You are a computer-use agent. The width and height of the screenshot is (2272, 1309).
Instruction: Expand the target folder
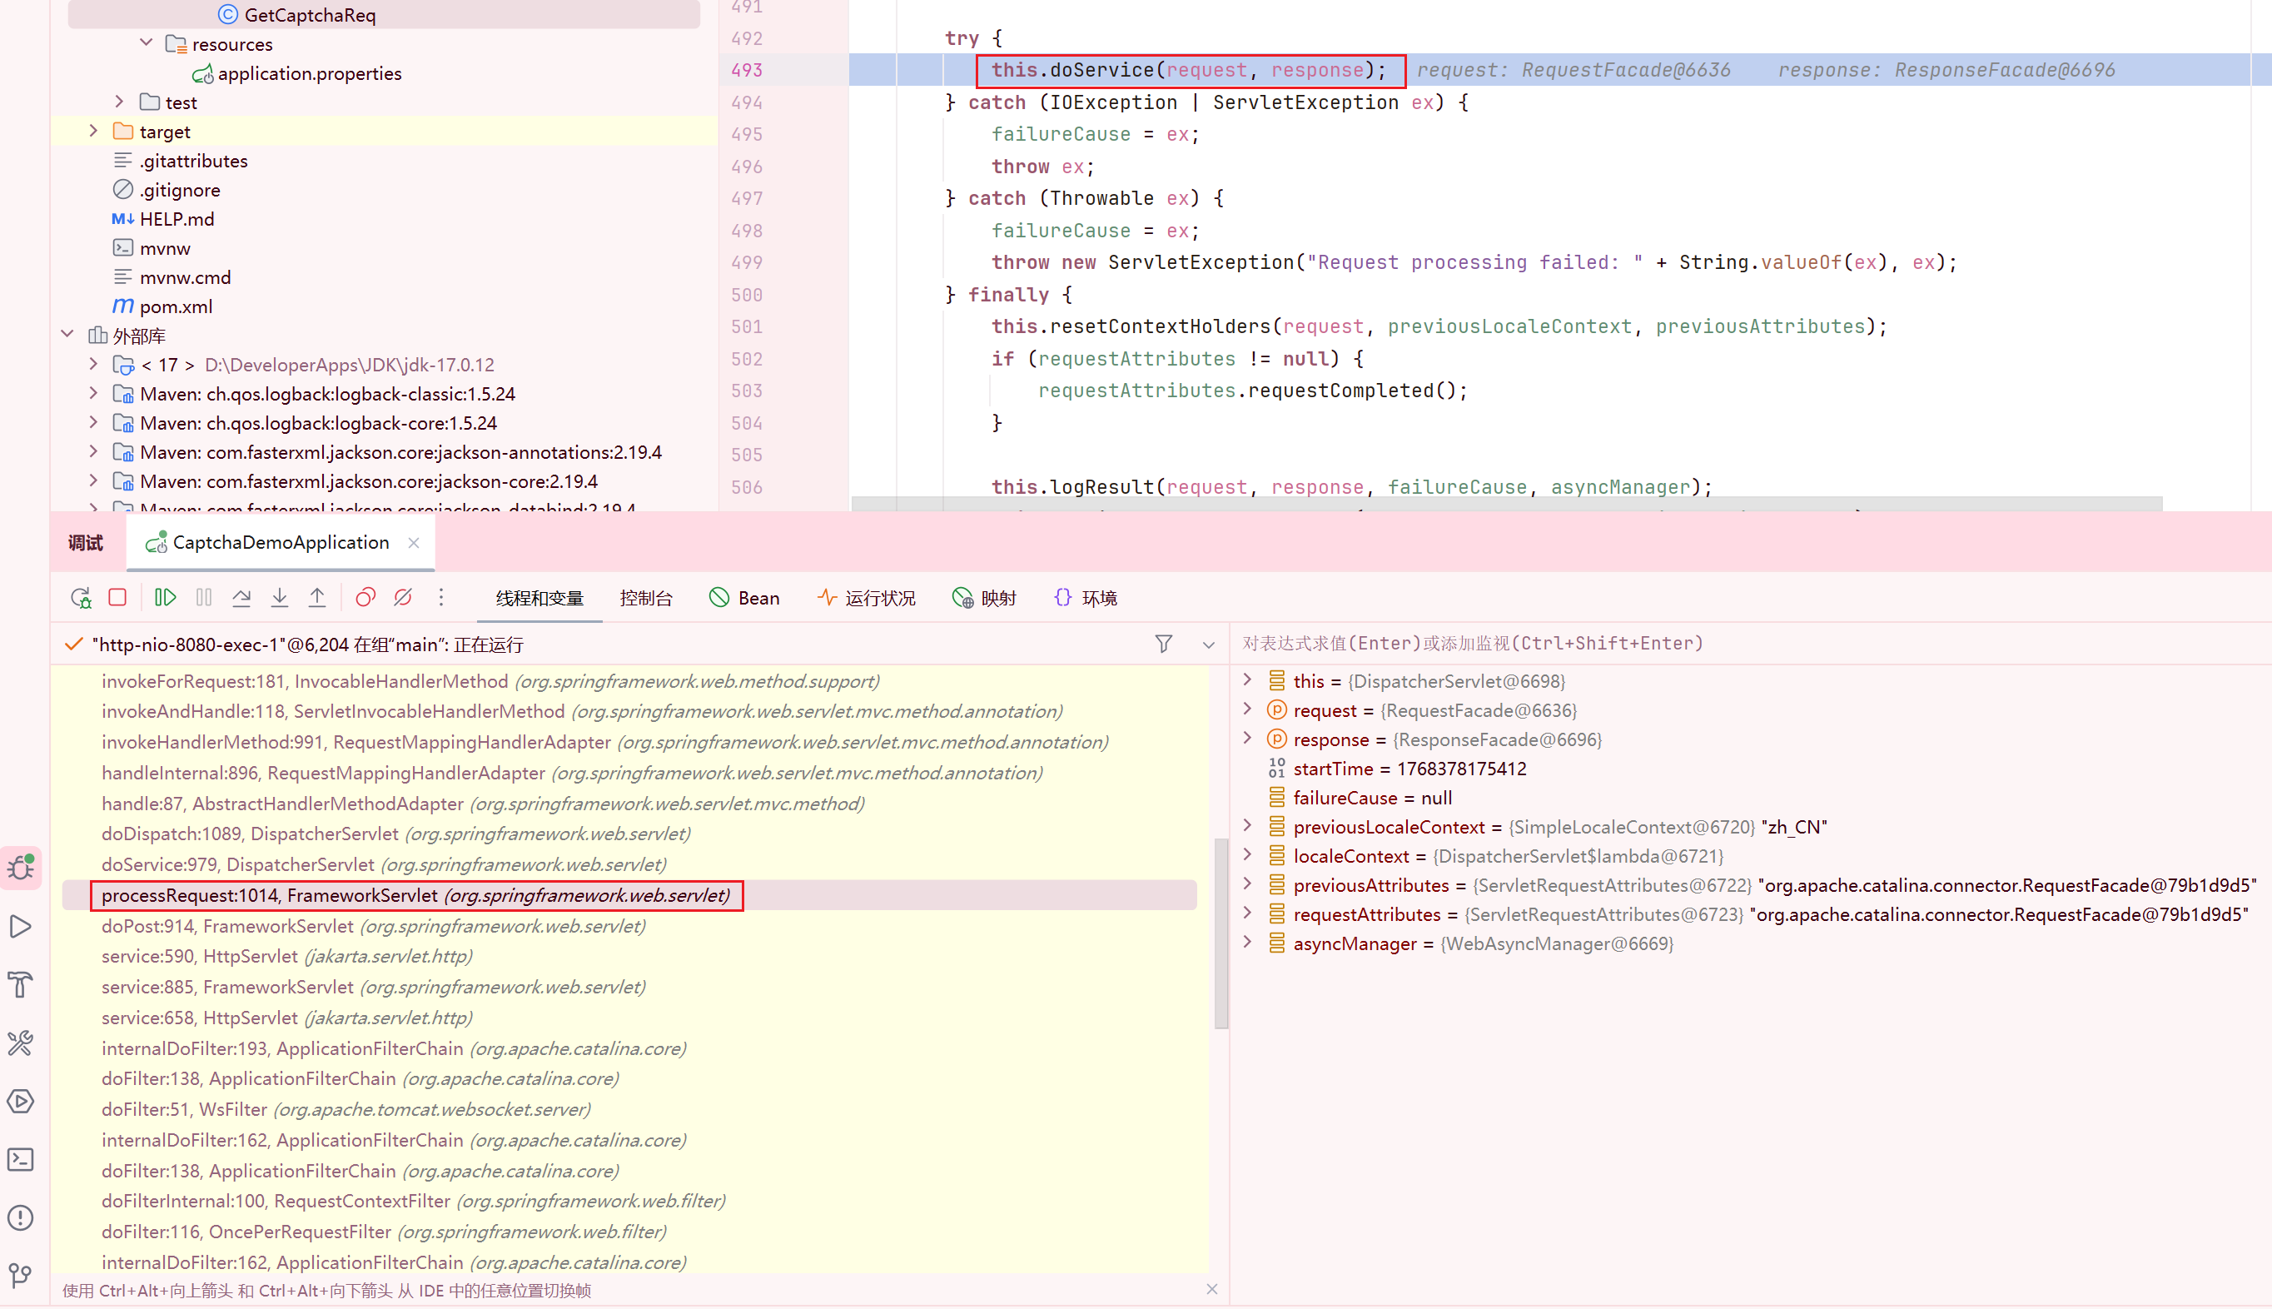tap(93, 132)
